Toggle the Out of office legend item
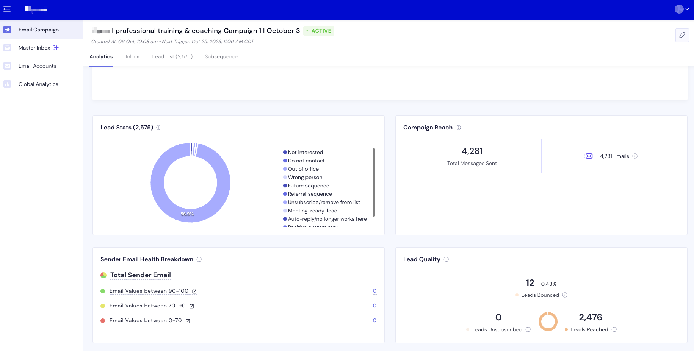The image size is (694, 351). point(303,169)
